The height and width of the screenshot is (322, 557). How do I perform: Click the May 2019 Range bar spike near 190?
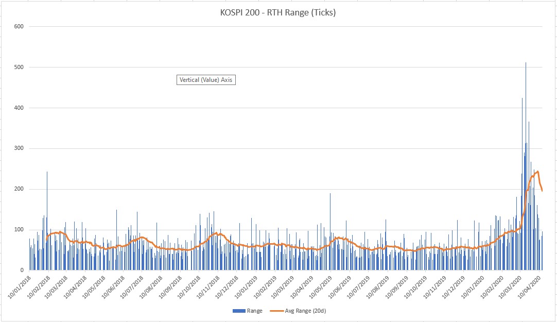coord(330,232)
